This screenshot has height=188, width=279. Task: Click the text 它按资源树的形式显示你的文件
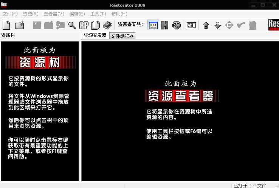pyautogui.click(x=39, y=81)
